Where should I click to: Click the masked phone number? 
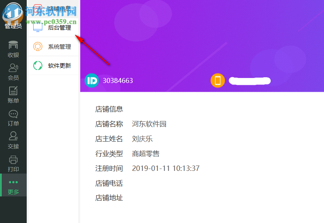250,81
